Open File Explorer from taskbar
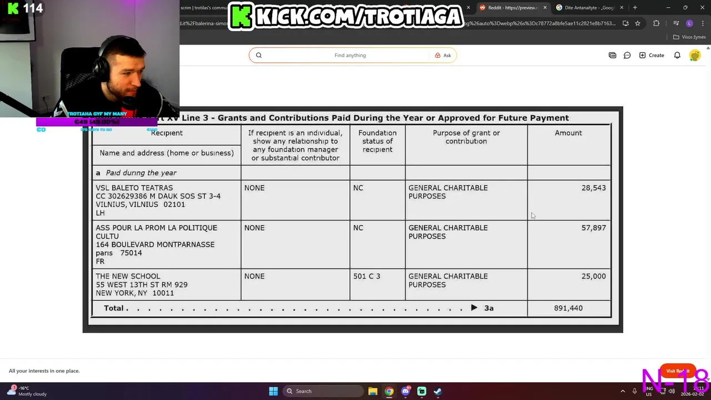Image resolution: width=711 pixels, height=400 pixels. [373, 391]
